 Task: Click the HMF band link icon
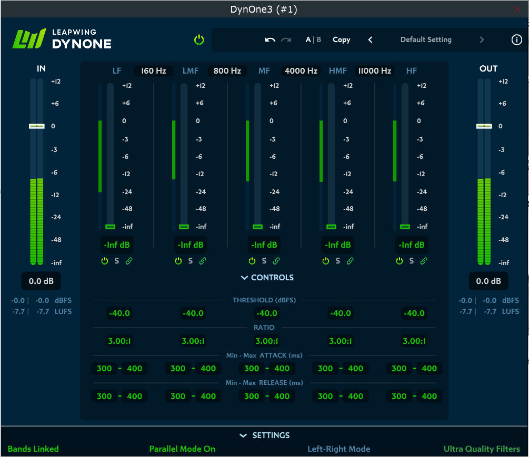coord(350,261)
